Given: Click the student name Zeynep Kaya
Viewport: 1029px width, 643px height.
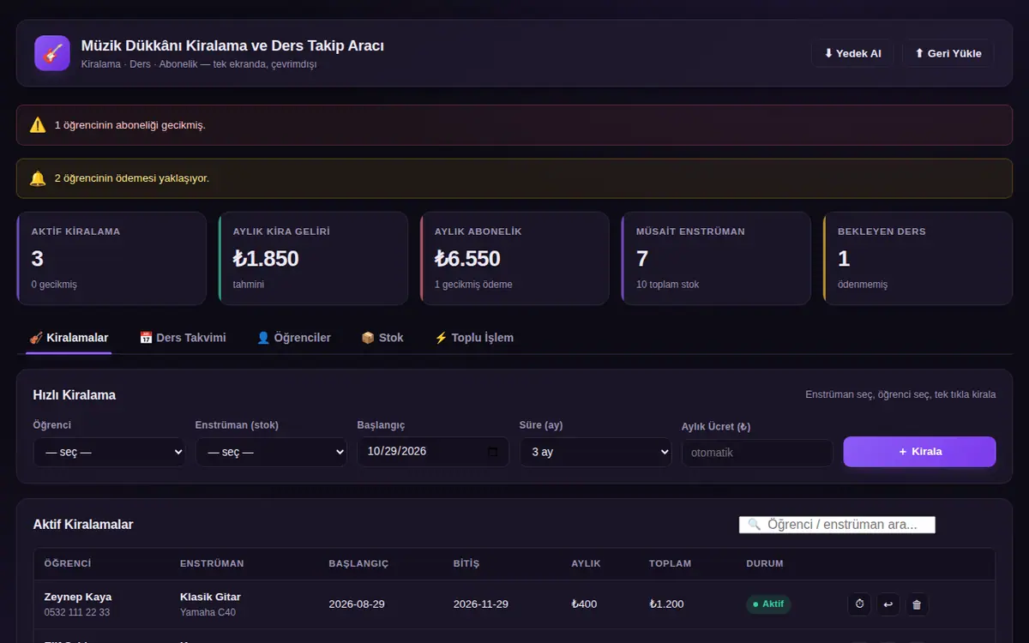Looking at the screenshot, I should point(78,597).
